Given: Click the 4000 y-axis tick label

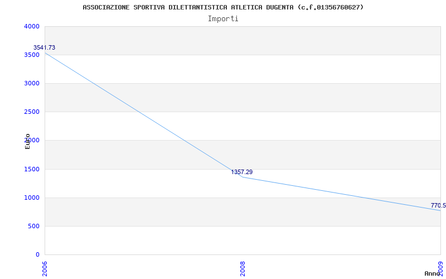Looking at the screenshot, I should tap(32, 26).
